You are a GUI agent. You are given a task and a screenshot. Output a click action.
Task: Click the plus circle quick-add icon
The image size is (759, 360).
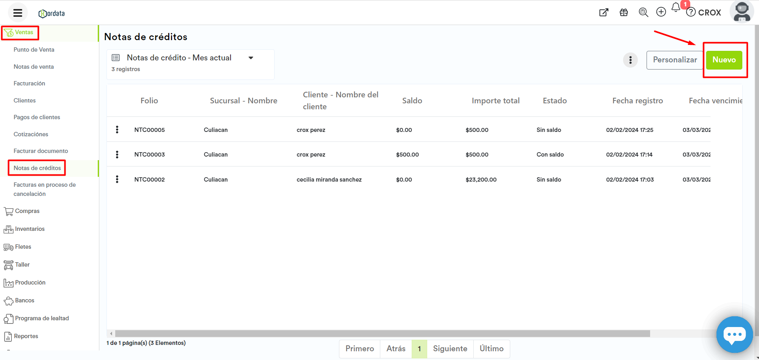click(x=661, y=12)
